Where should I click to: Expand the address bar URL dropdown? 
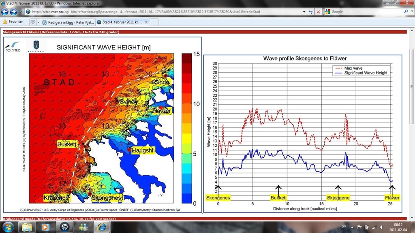tap(304, 12)
